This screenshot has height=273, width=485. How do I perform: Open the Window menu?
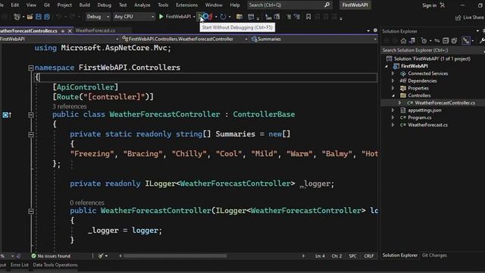(214, 5)
